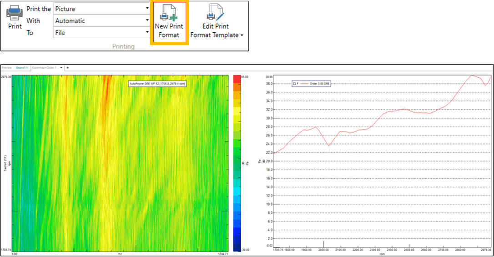Click the red top of the color scale bar
494x257 pixels.
(x=237, y=79)
